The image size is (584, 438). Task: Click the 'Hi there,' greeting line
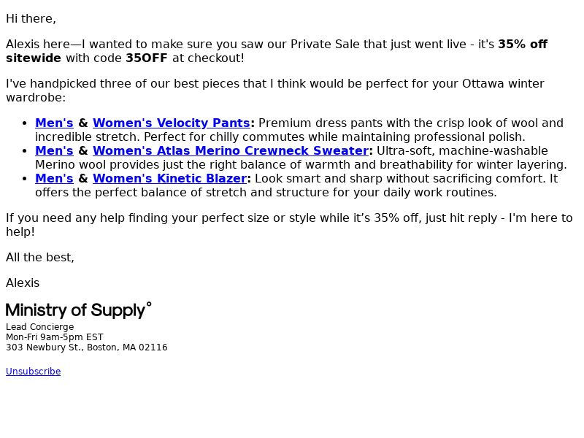pos(31,19)
